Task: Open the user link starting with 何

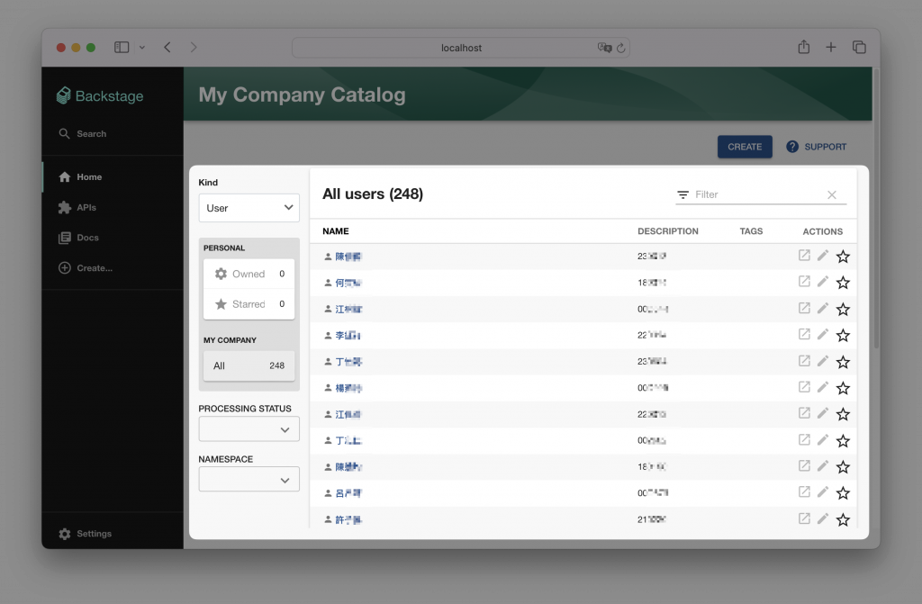Action: (x=348, y=283)
